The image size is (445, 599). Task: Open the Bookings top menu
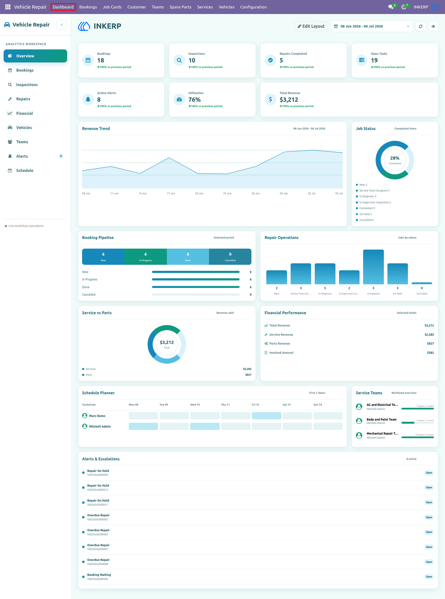(88, 7)
